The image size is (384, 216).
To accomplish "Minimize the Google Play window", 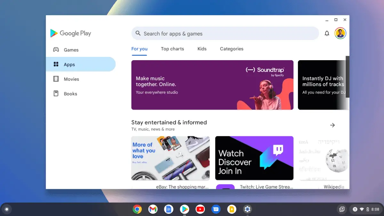I will coord(327,20).
